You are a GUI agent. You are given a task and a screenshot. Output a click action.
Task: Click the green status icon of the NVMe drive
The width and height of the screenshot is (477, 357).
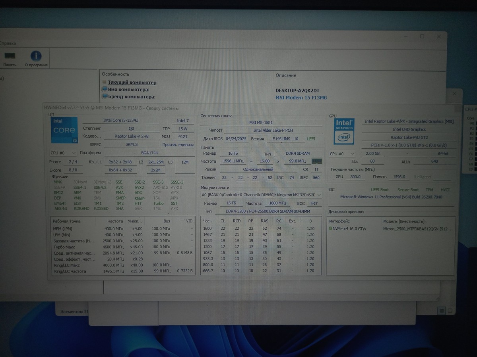[330, 229]
